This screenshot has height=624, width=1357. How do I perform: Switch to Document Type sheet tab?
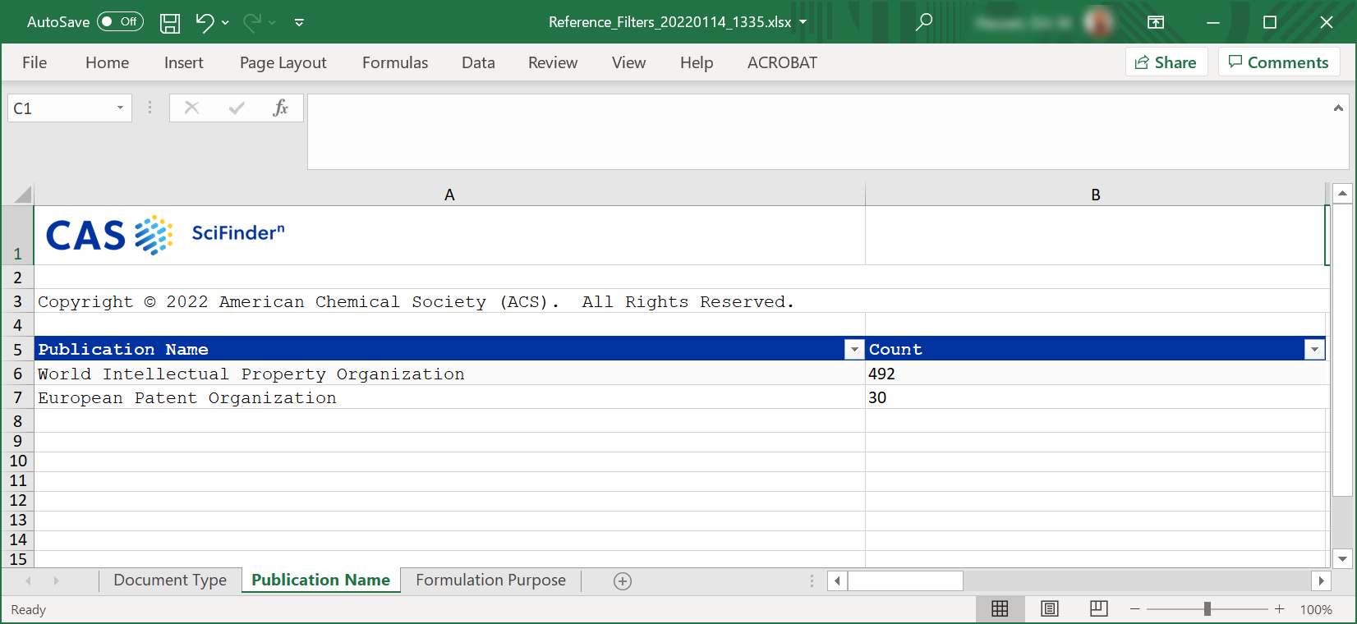coord(170,580)
